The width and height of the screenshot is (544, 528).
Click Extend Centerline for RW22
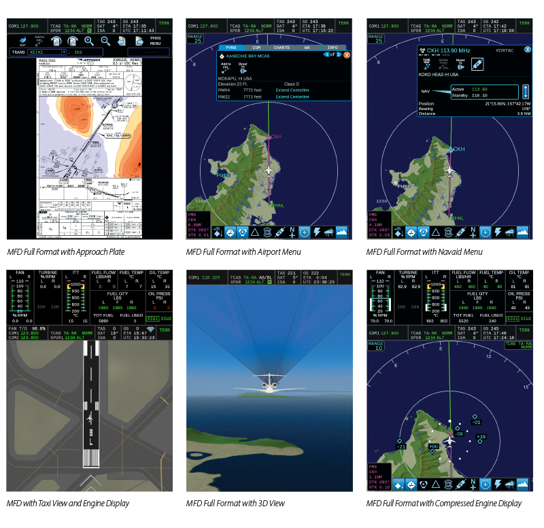(x=292, y=97)
